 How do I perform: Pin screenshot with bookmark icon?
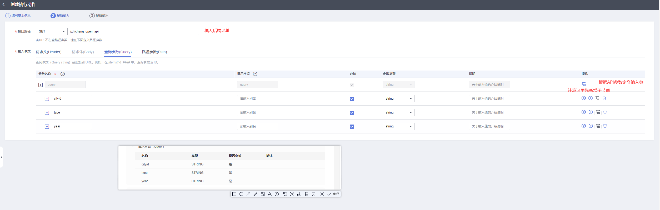pos(314,194)
